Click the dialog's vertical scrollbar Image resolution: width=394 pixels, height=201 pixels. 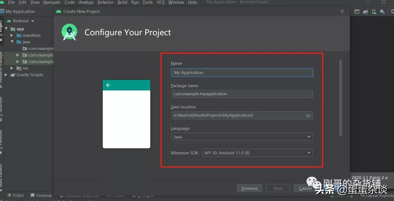pos(341,98)
